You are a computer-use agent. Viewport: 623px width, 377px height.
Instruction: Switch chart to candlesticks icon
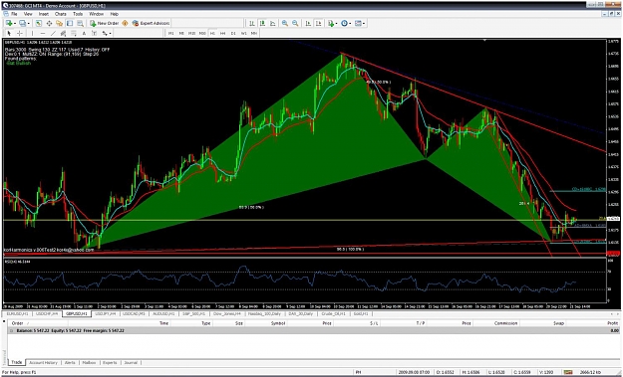pos(262,24)
